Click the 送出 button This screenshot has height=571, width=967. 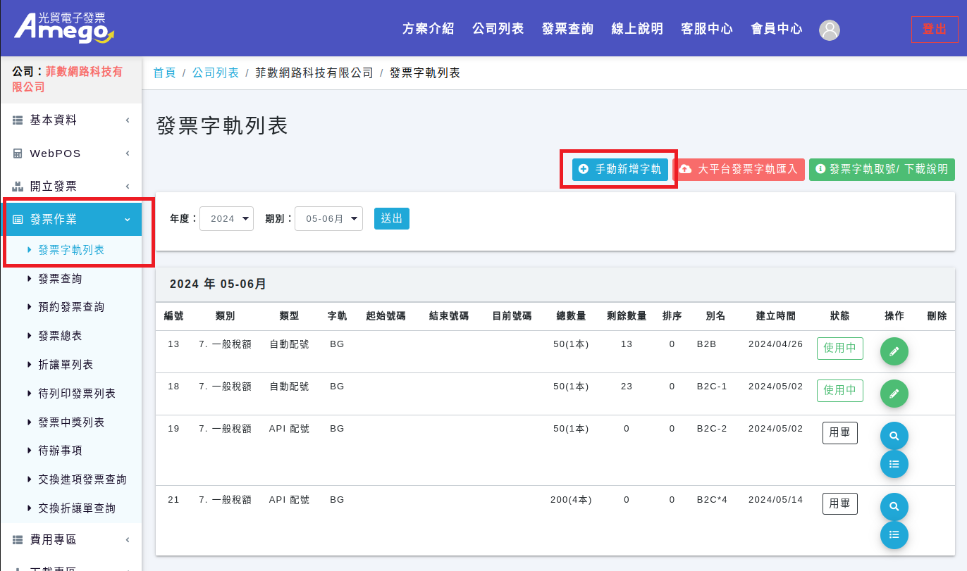[392, 218]
